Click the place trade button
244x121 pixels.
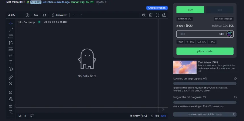coord(205,51)
